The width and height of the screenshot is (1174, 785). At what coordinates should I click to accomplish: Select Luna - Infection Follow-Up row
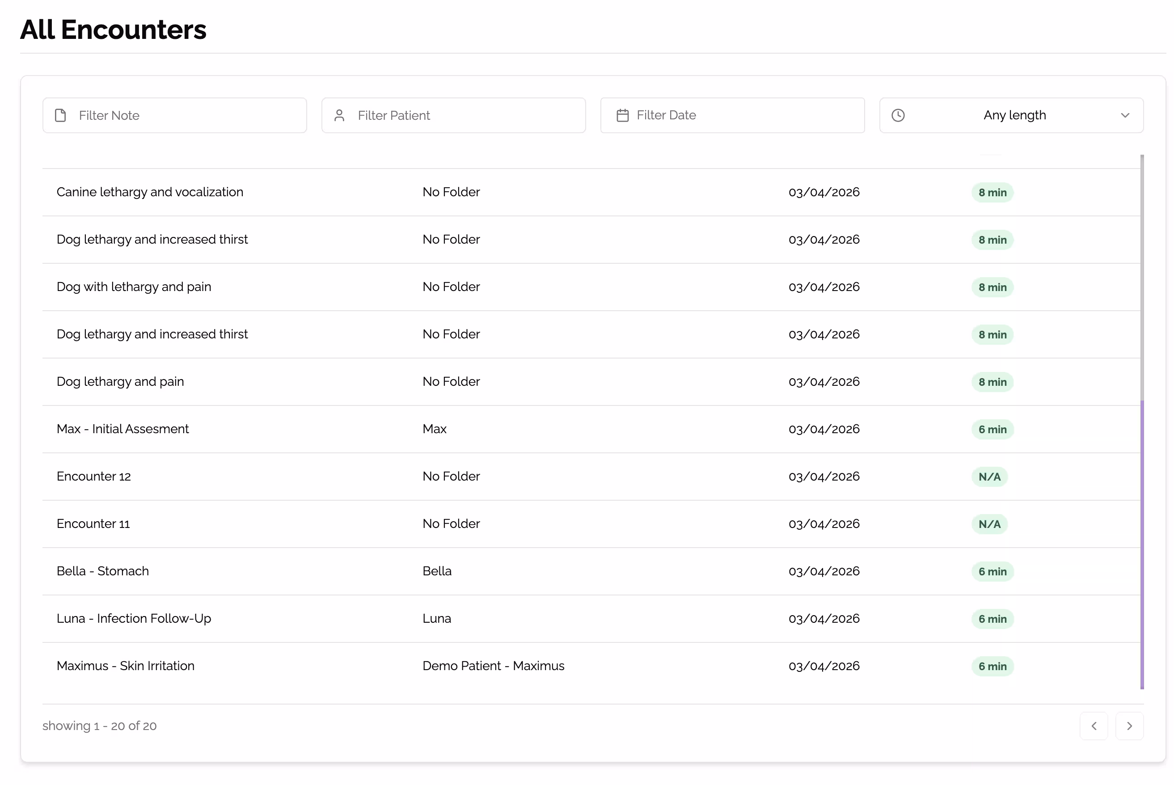tap(134, 618)
